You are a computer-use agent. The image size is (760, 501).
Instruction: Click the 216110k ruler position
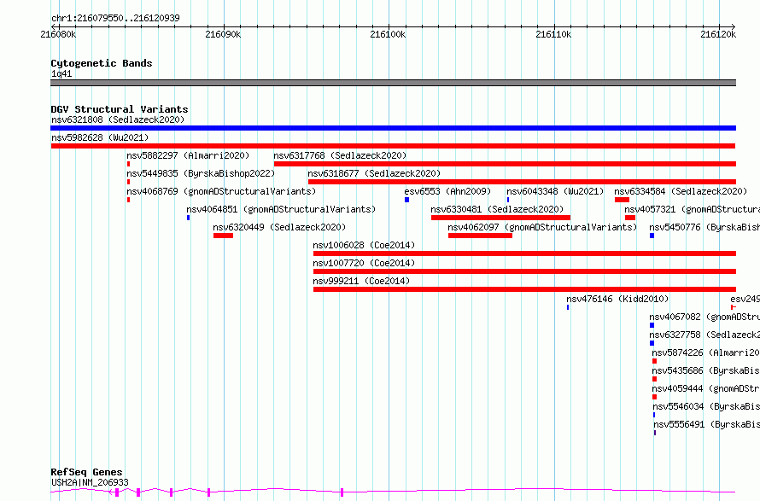coord(553,34)
